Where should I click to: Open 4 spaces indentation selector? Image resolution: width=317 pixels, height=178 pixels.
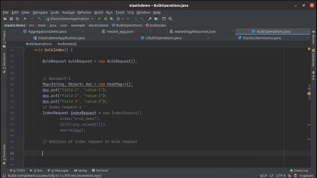tap(306, 176)
